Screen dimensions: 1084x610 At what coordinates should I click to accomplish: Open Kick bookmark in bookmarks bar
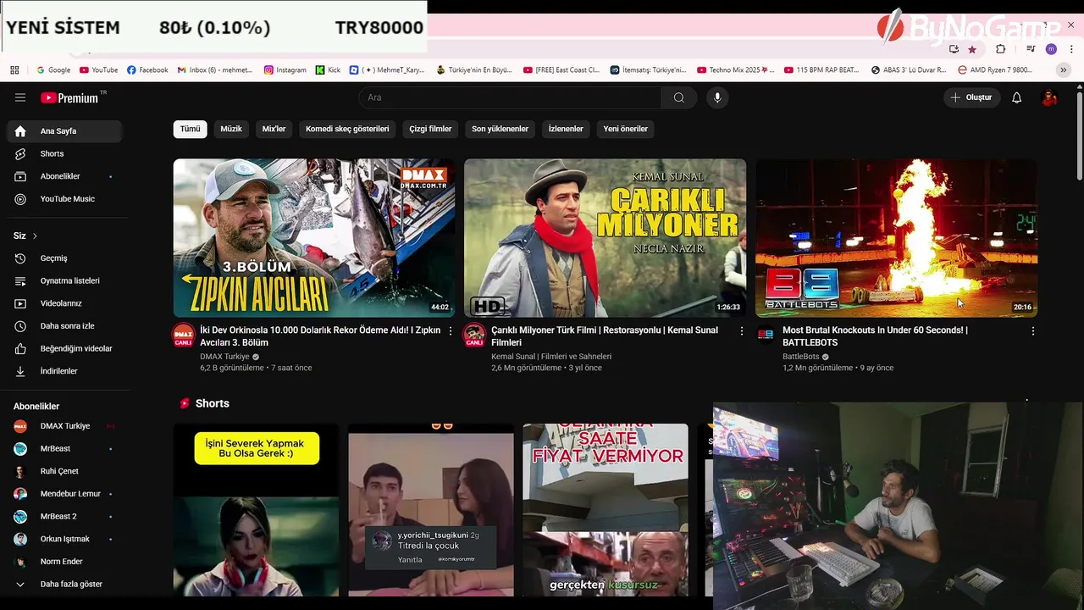click(328, 70)
